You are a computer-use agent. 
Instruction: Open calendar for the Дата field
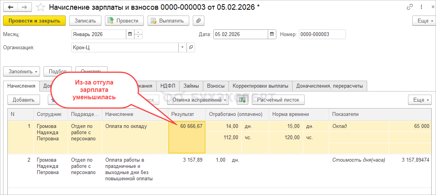[272, 35]
